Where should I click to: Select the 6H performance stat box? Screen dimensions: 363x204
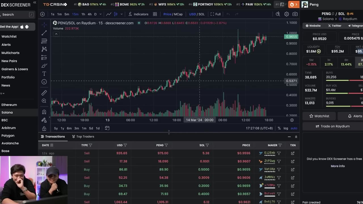(x=346, y=62)
